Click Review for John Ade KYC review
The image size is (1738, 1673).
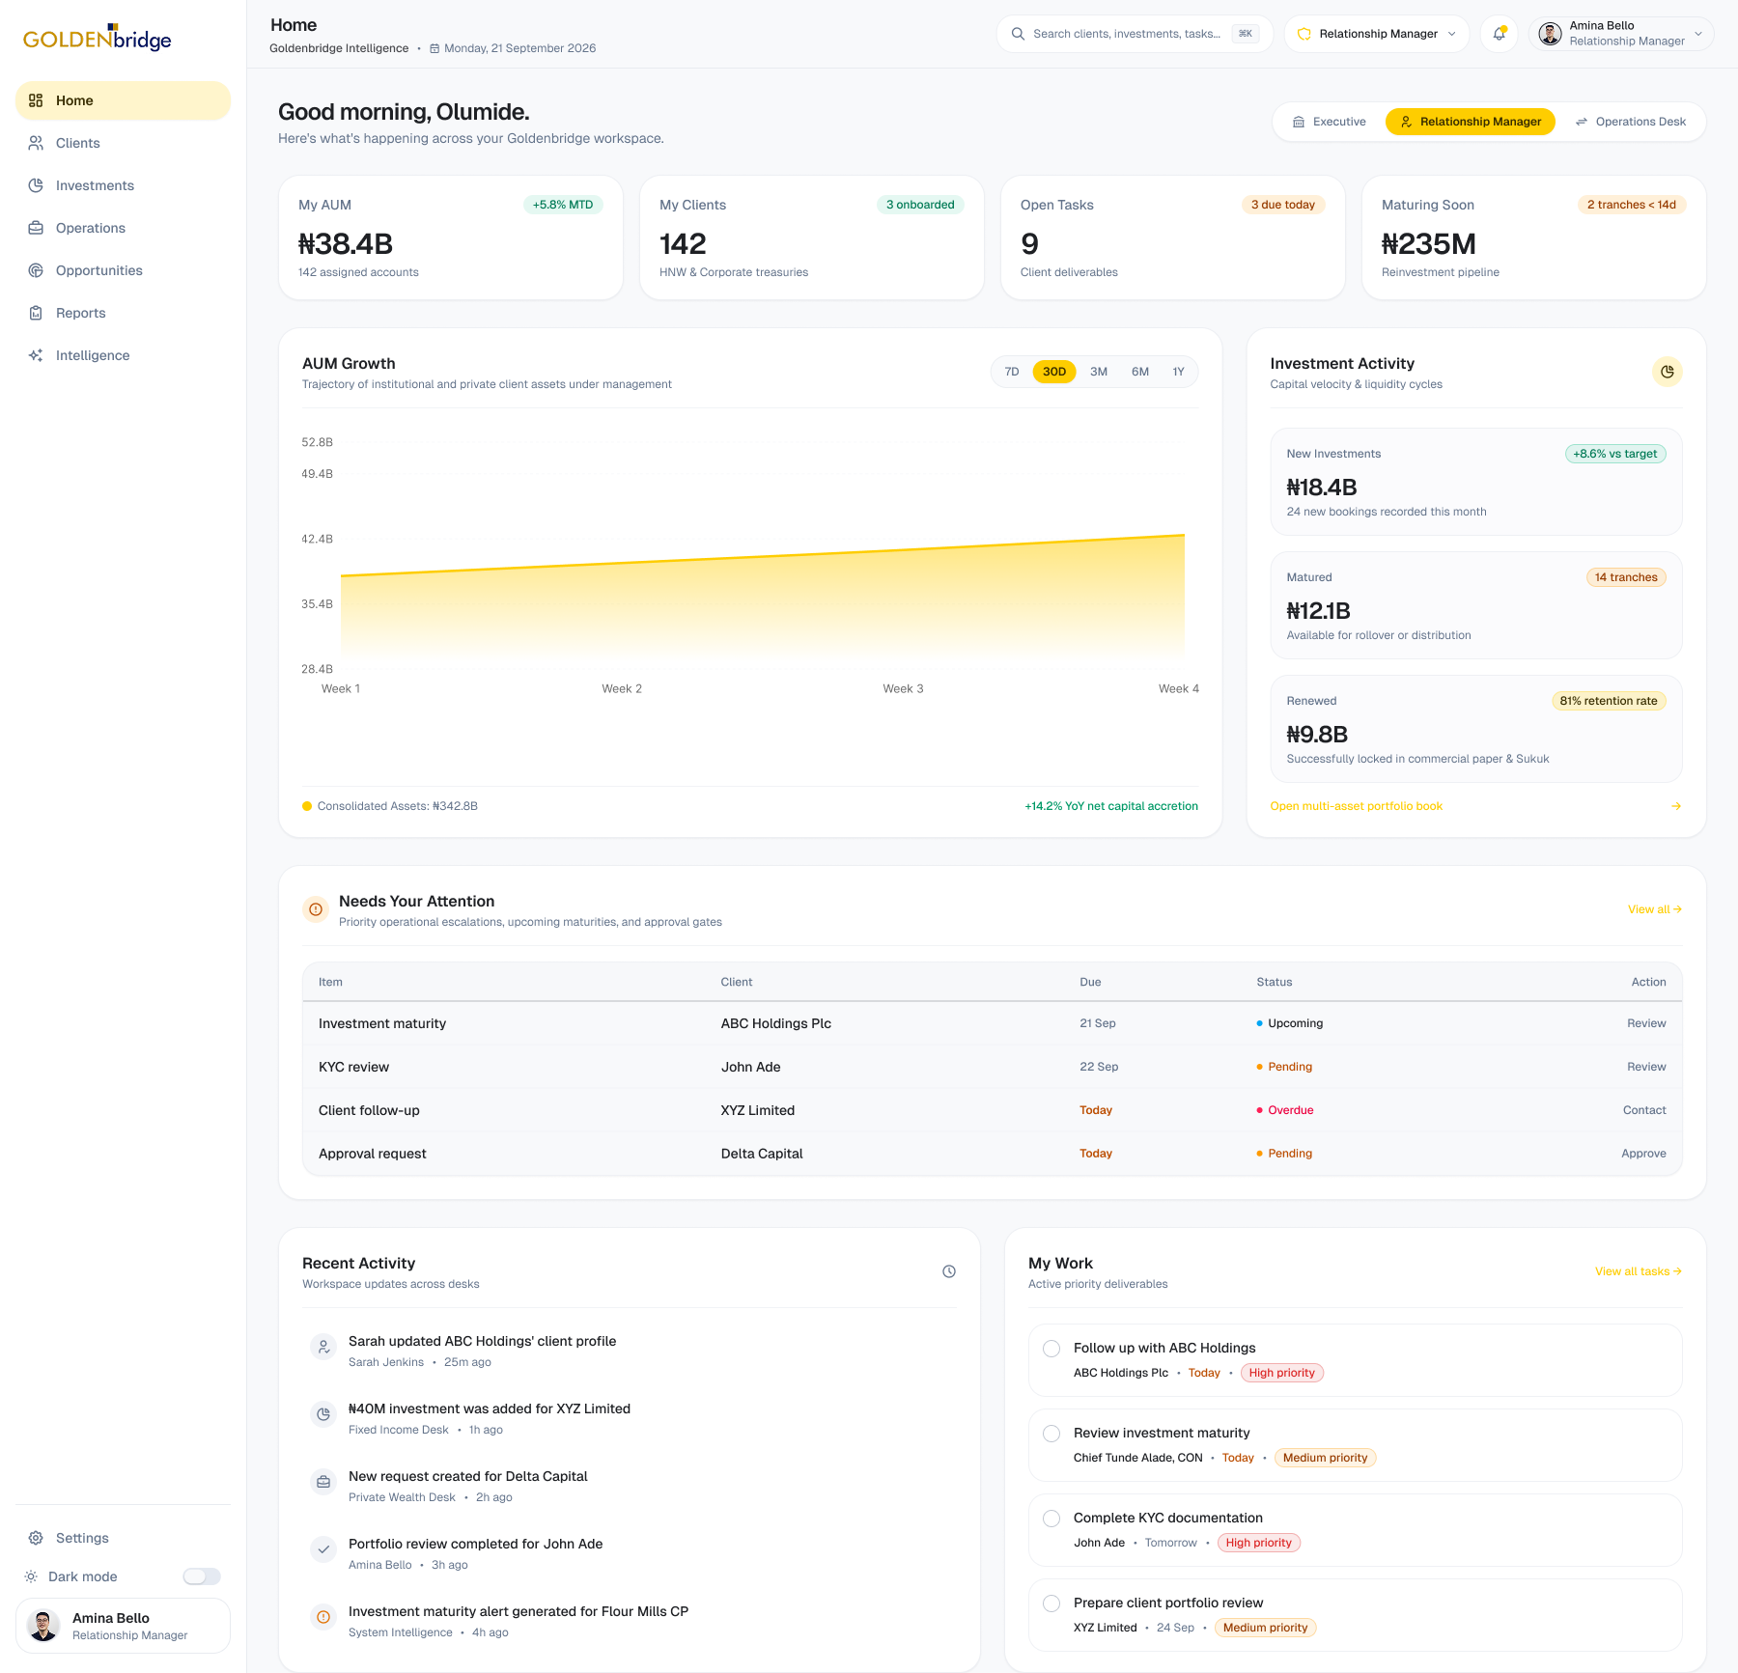point(1647,1067)
